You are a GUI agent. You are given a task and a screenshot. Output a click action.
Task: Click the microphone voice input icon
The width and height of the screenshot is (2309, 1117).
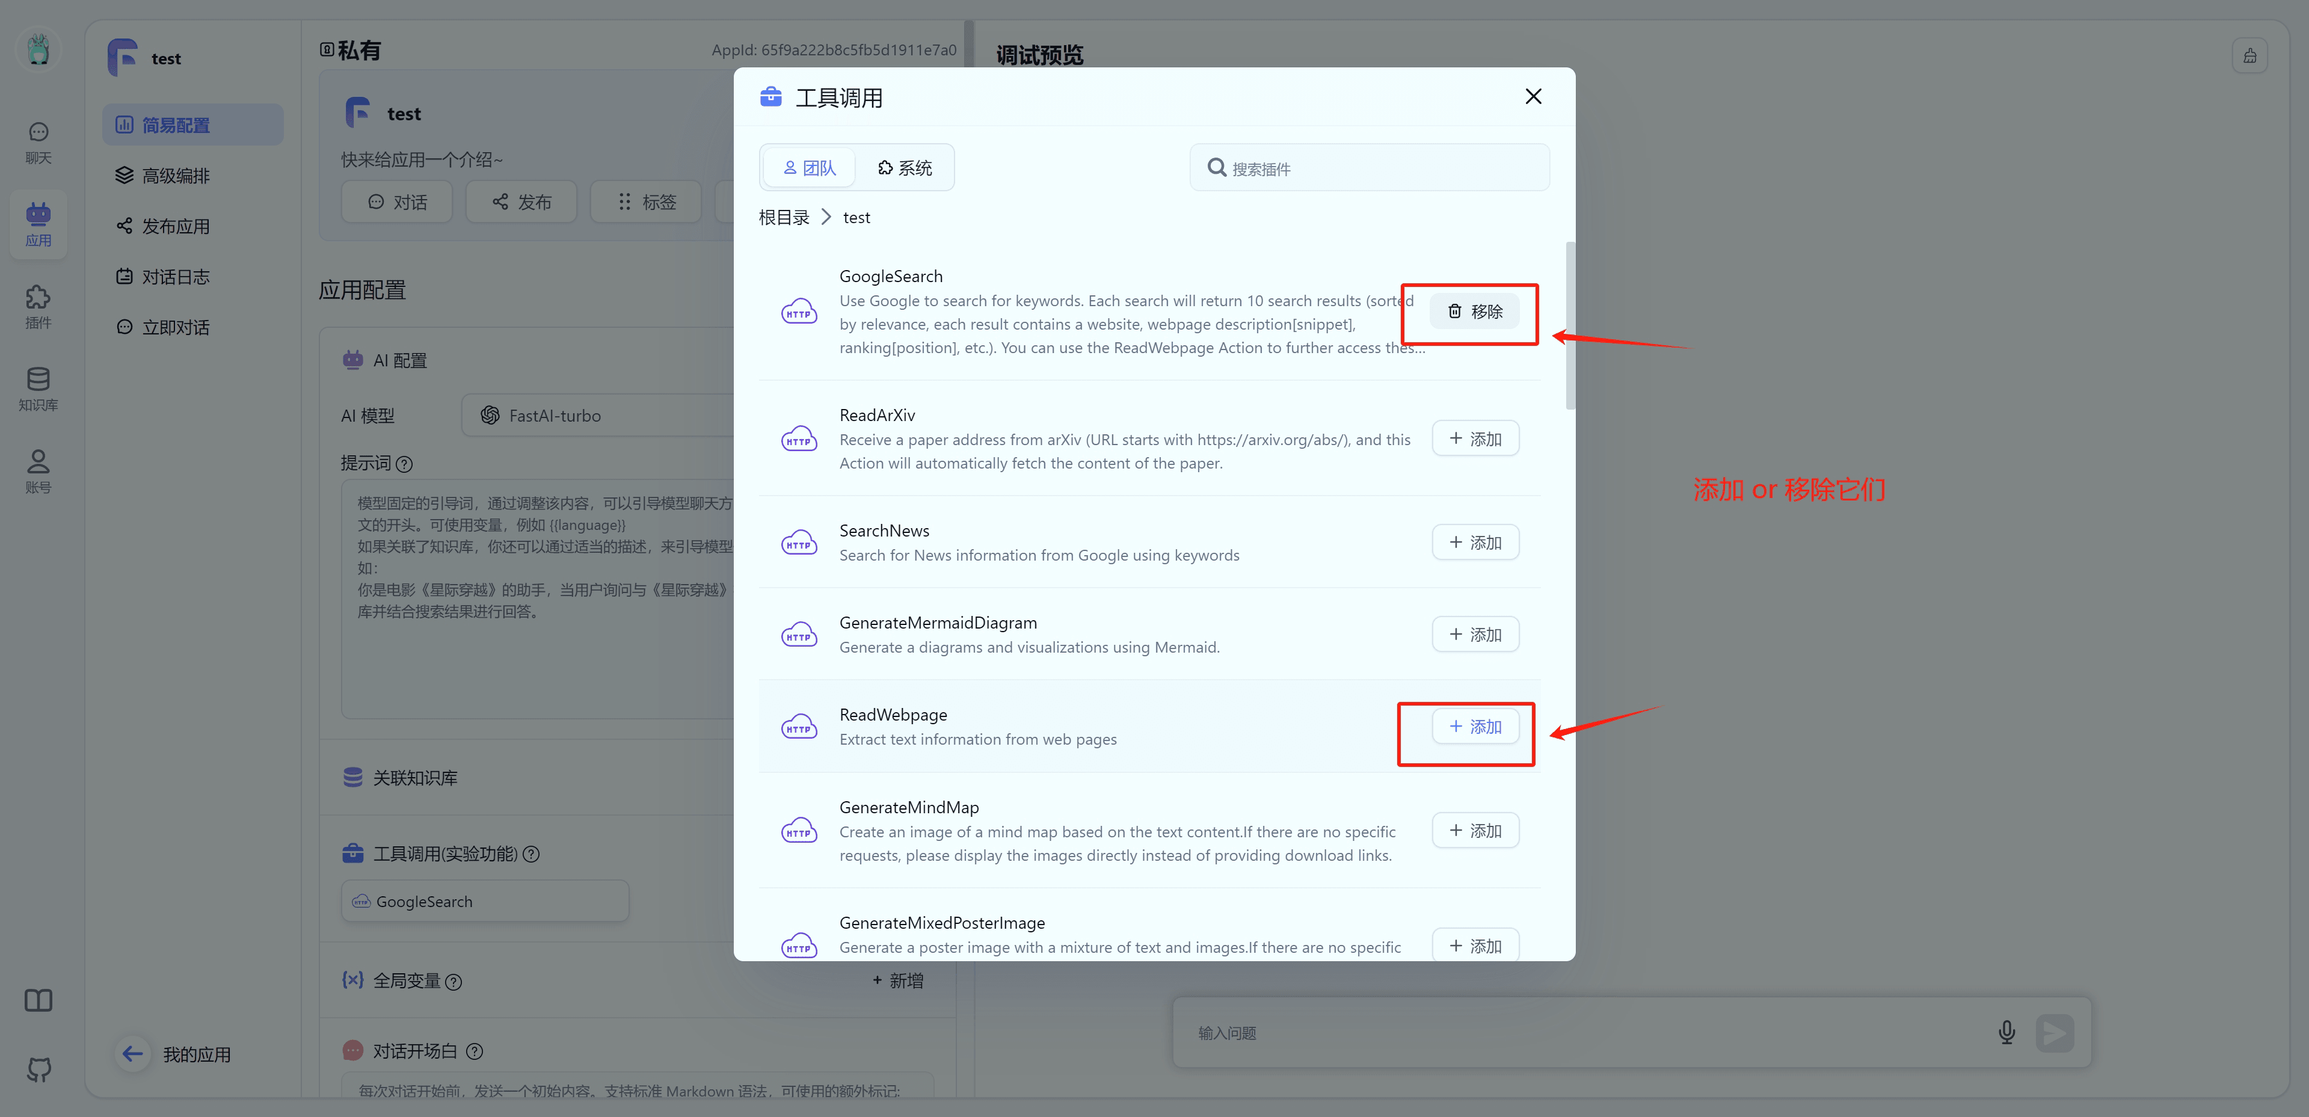2006,1032
